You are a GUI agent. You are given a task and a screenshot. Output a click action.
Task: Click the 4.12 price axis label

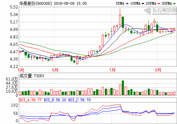(x=14, y=67)
